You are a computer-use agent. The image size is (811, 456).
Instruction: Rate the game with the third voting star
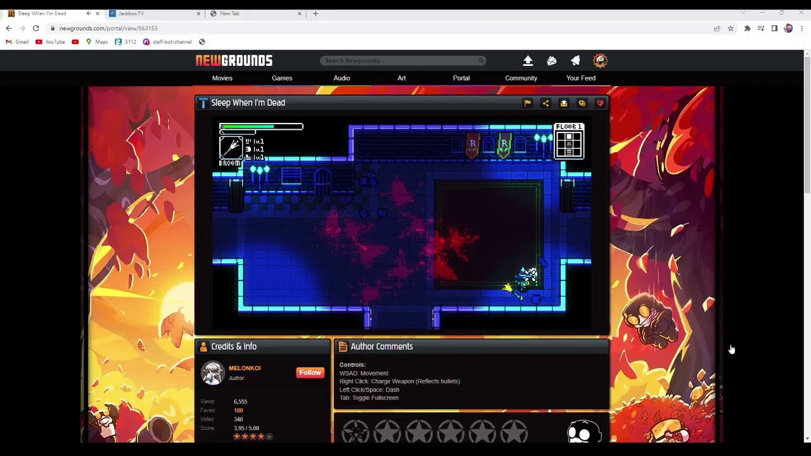[419, 431]
